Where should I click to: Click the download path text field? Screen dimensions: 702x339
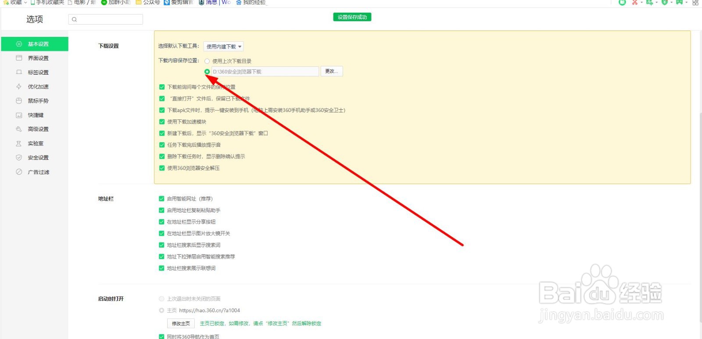click(x=265, y=72)
